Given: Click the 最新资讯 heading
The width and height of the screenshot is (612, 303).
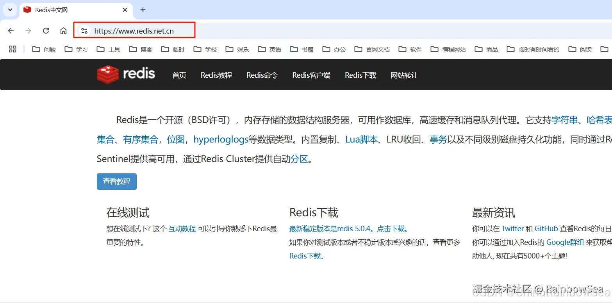Looking at the screenshot, I should [494, 213].
